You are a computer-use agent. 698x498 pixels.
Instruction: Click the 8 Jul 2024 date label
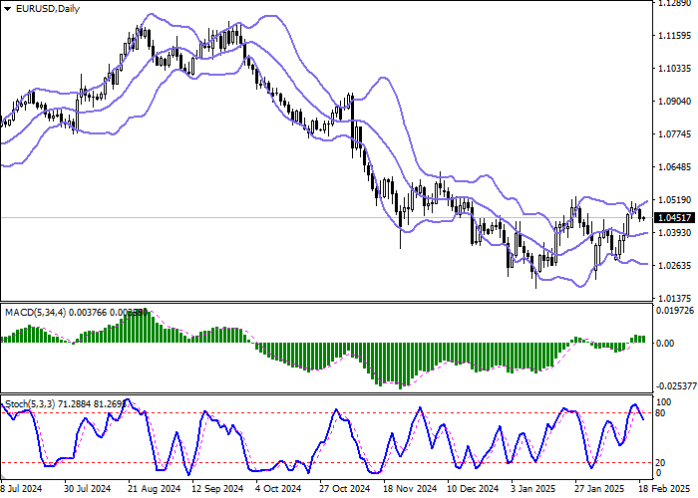coord(22,489)
